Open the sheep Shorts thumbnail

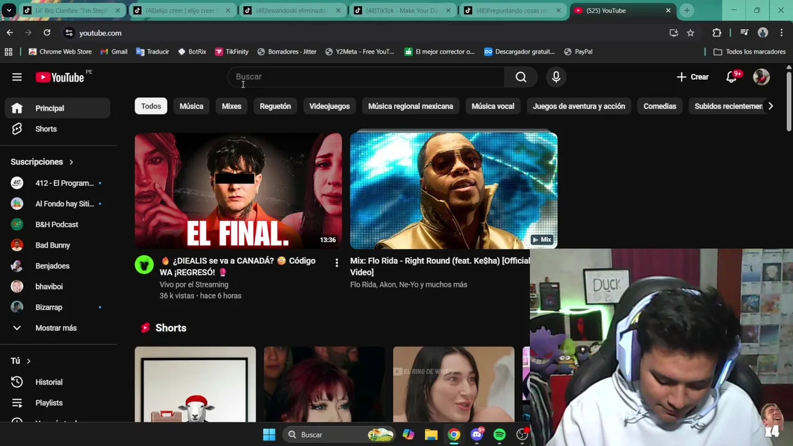point(195,384)
